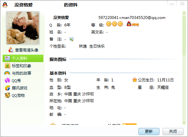188x137 pixels.
Task: Click the scrollbar up arrow
Action: coord(184,13)
